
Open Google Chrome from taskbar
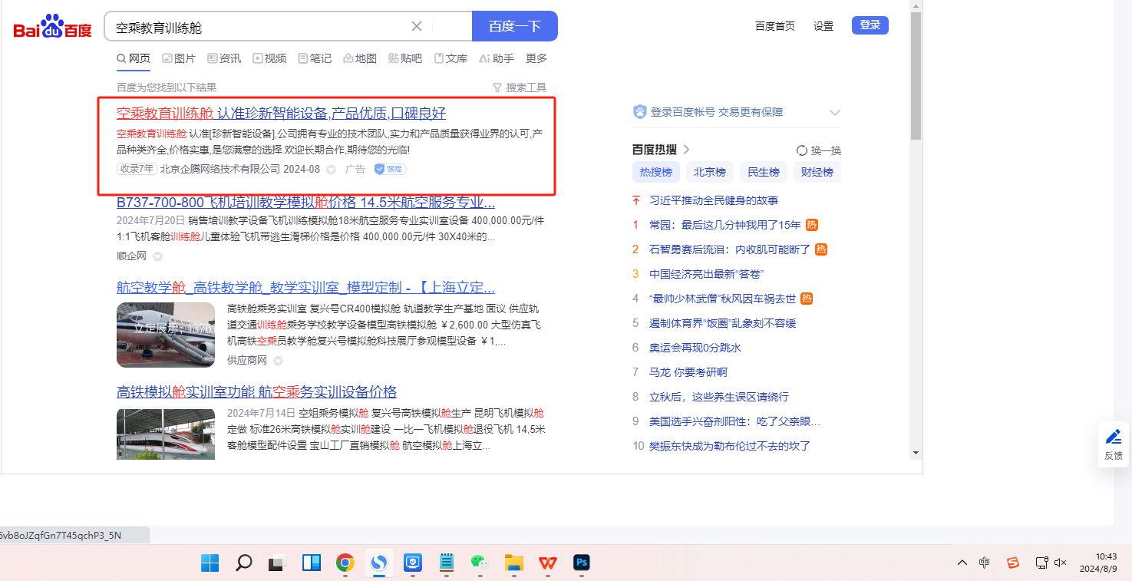point(345,563)
